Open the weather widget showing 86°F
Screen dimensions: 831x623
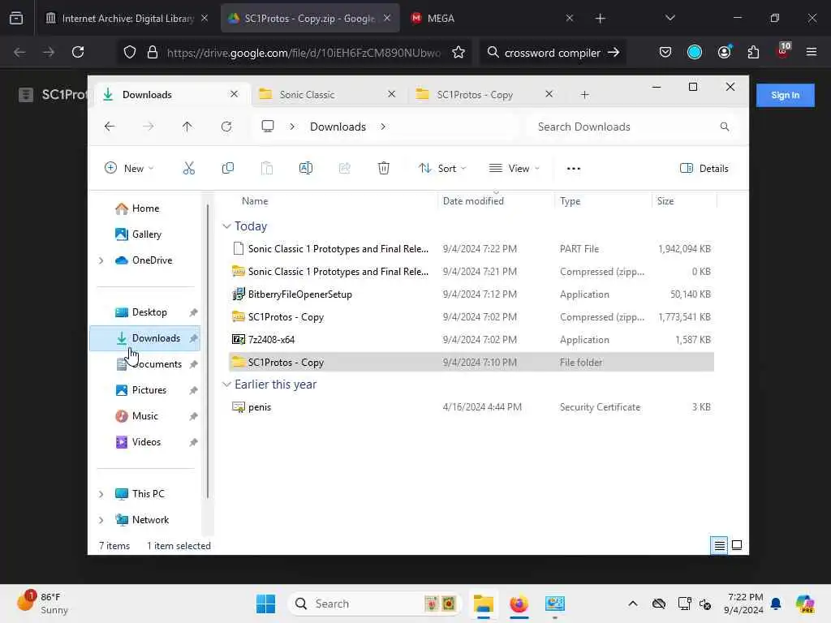[x=44, y=604]
